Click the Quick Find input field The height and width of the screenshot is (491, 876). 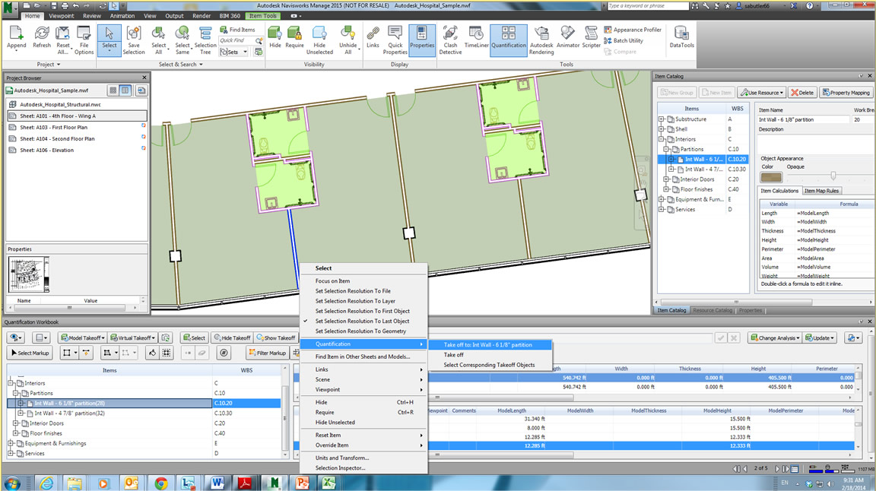coord(236,41)
